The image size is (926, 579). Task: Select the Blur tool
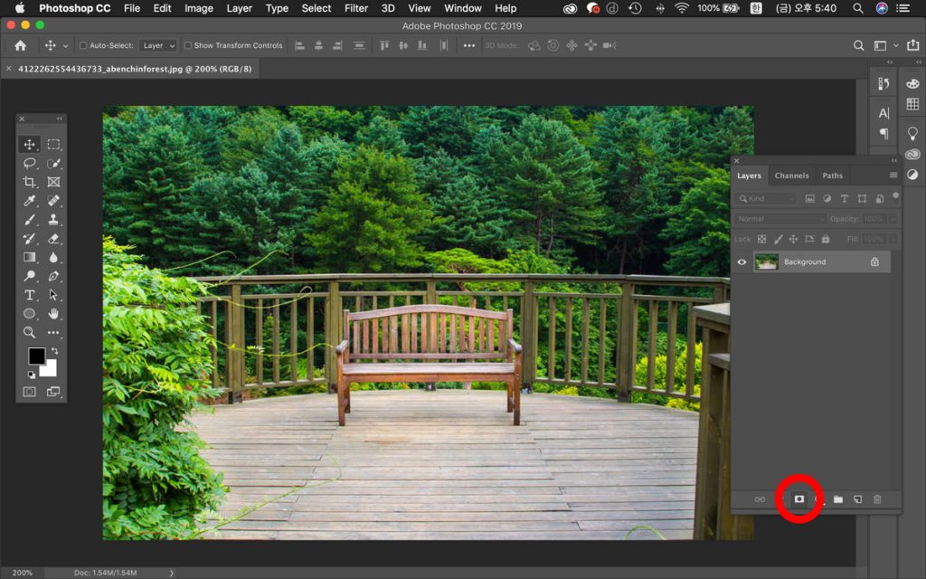click(53, 257)
